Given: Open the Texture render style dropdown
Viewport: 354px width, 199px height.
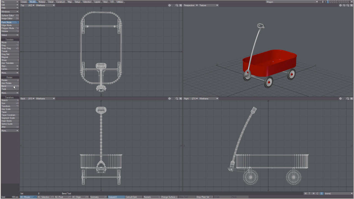Looking at the screenshot, I should (x=209, y=6).
